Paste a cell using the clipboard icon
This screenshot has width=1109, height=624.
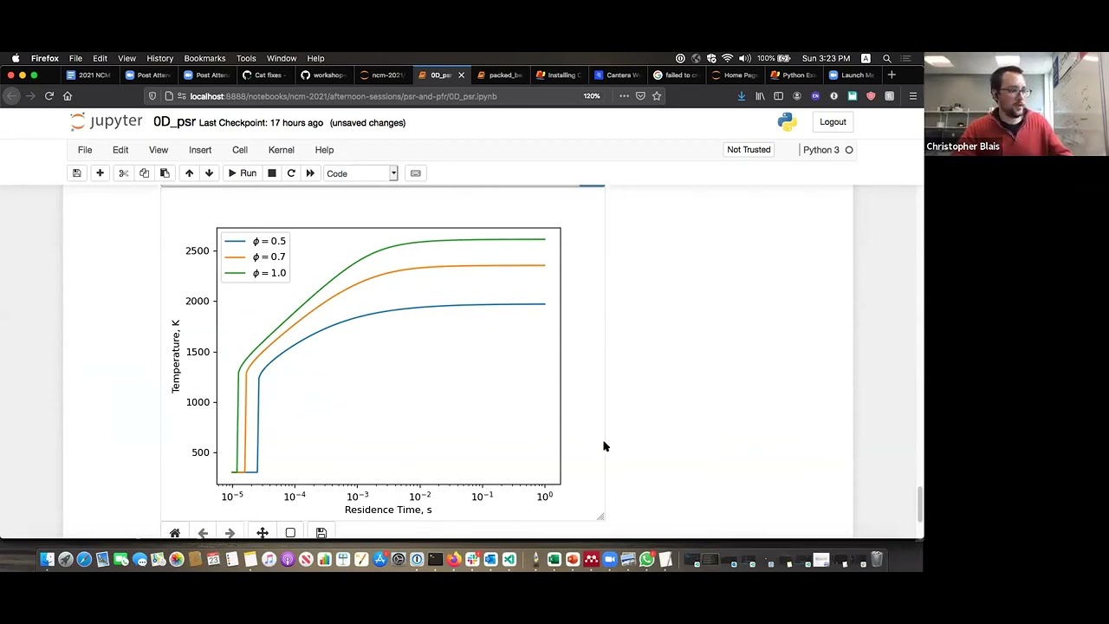[x=165, y=173]
